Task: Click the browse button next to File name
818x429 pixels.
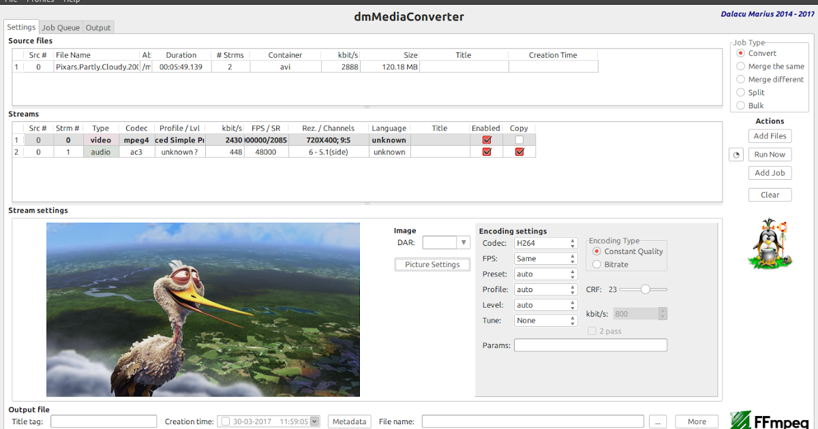Action: [657, 422]
